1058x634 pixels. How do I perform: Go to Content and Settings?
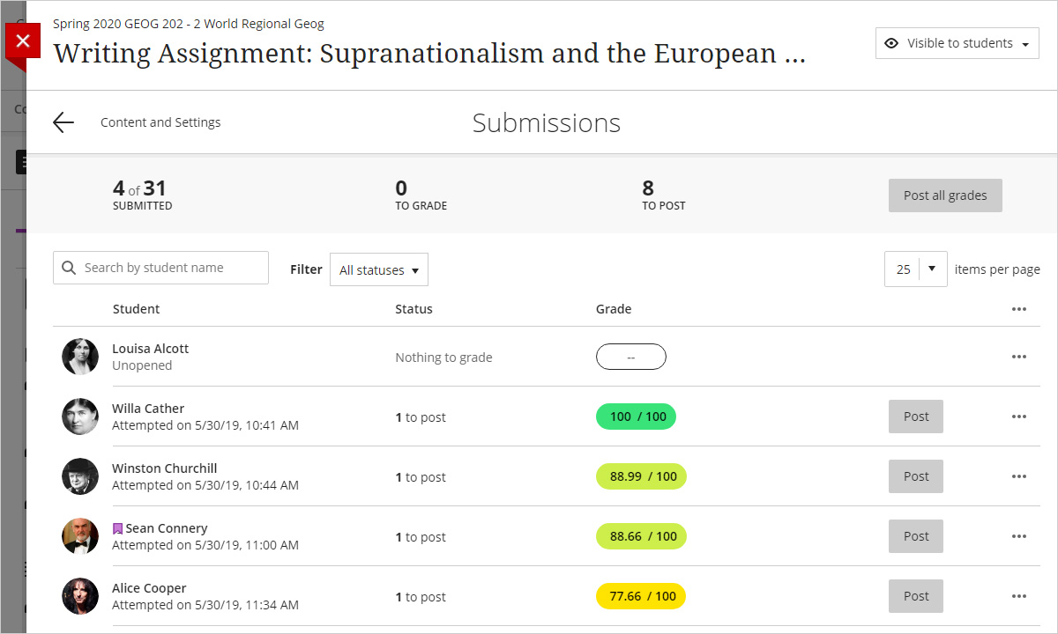[160, 122]
